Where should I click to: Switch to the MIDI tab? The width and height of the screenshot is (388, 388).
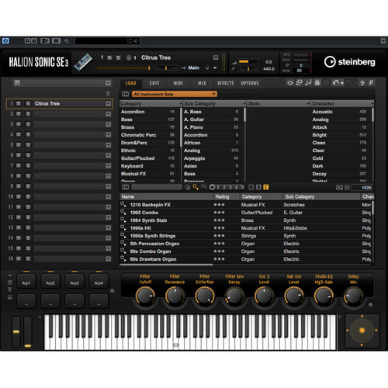tap(178, 83)
